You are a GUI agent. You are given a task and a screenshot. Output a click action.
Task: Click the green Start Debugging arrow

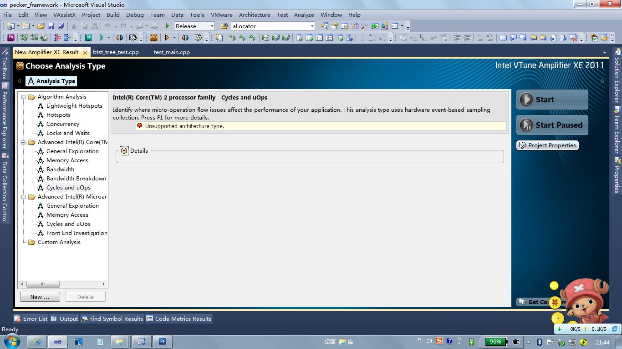[168, 26]
